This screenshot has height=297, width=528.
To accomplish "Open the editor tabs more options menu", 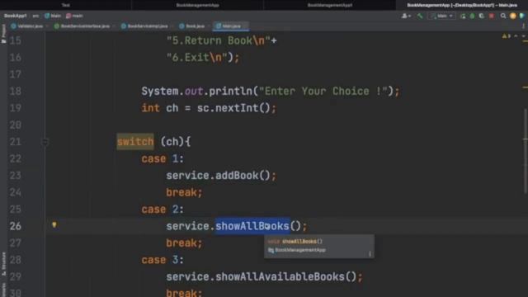I will click(x=523, y=26).
